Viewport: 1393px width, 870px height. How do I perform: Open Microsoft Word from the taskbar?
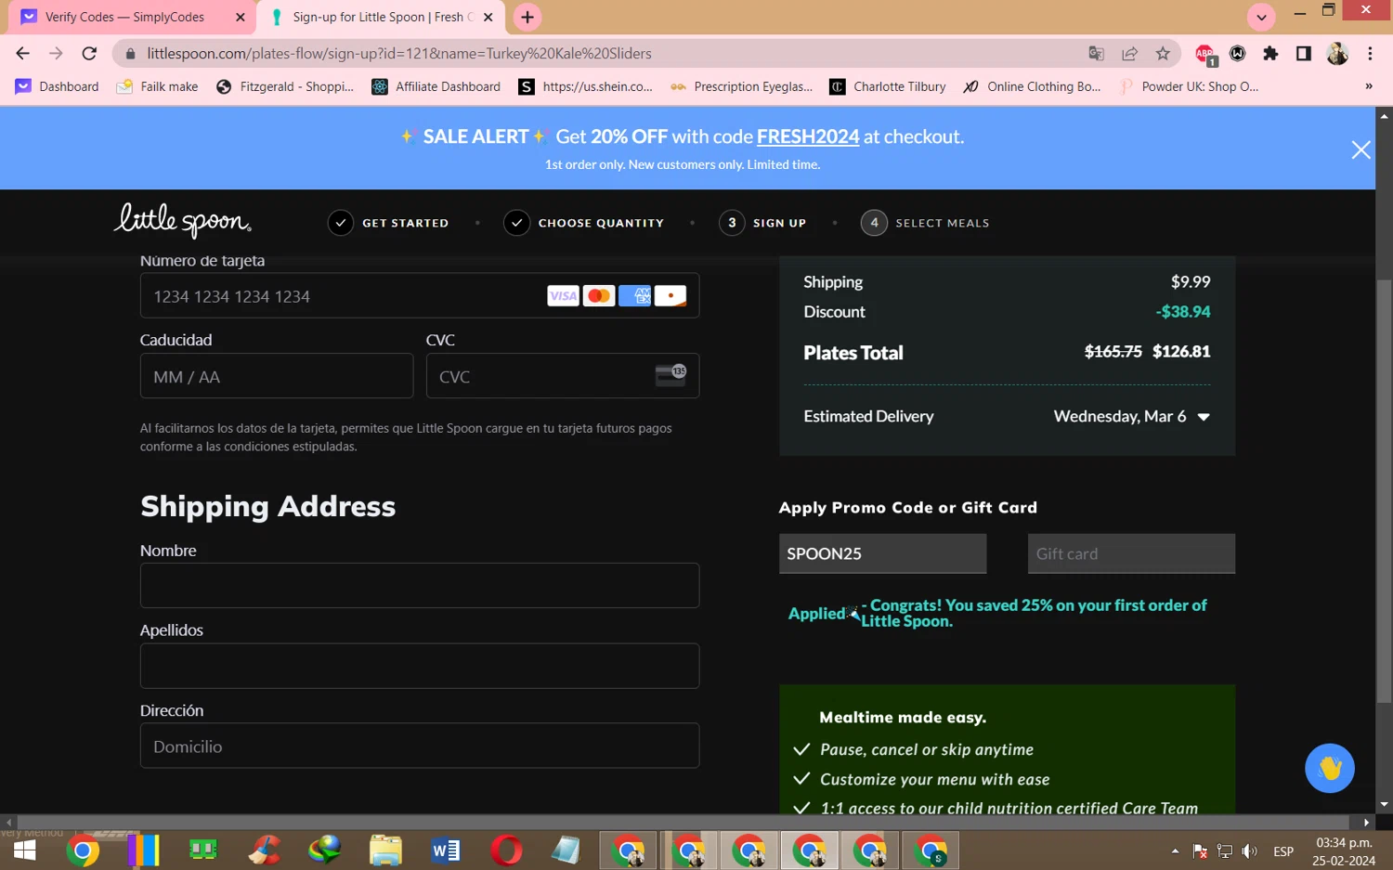click(446, 851)
